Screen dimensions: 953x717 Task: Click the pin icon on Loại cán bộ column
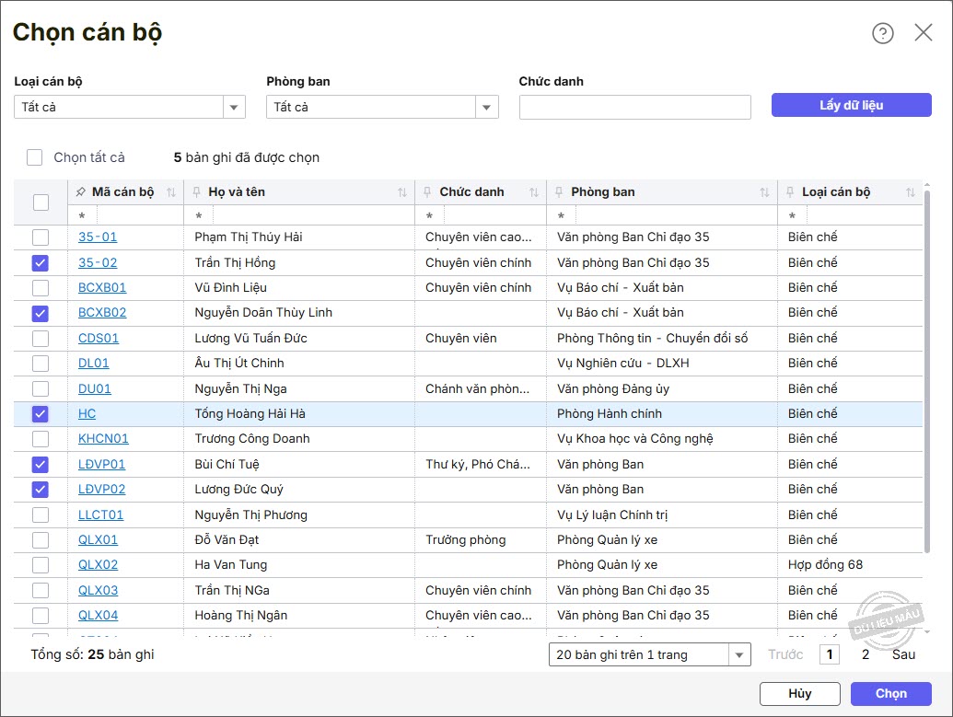(x=791, y=192)
